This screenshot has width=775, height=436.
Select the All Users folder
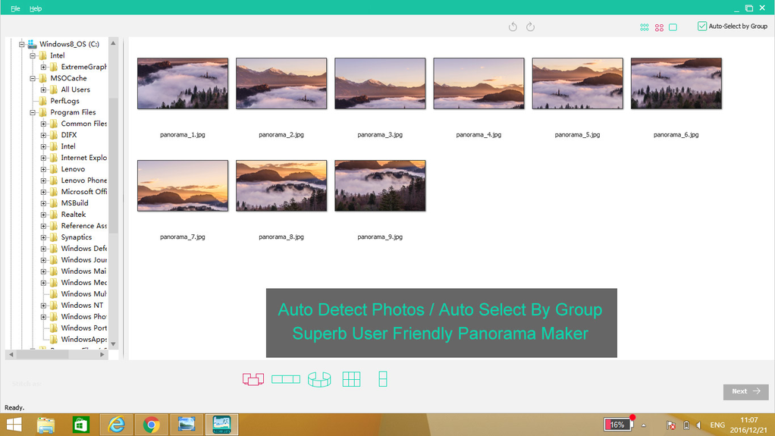point(76,89)
